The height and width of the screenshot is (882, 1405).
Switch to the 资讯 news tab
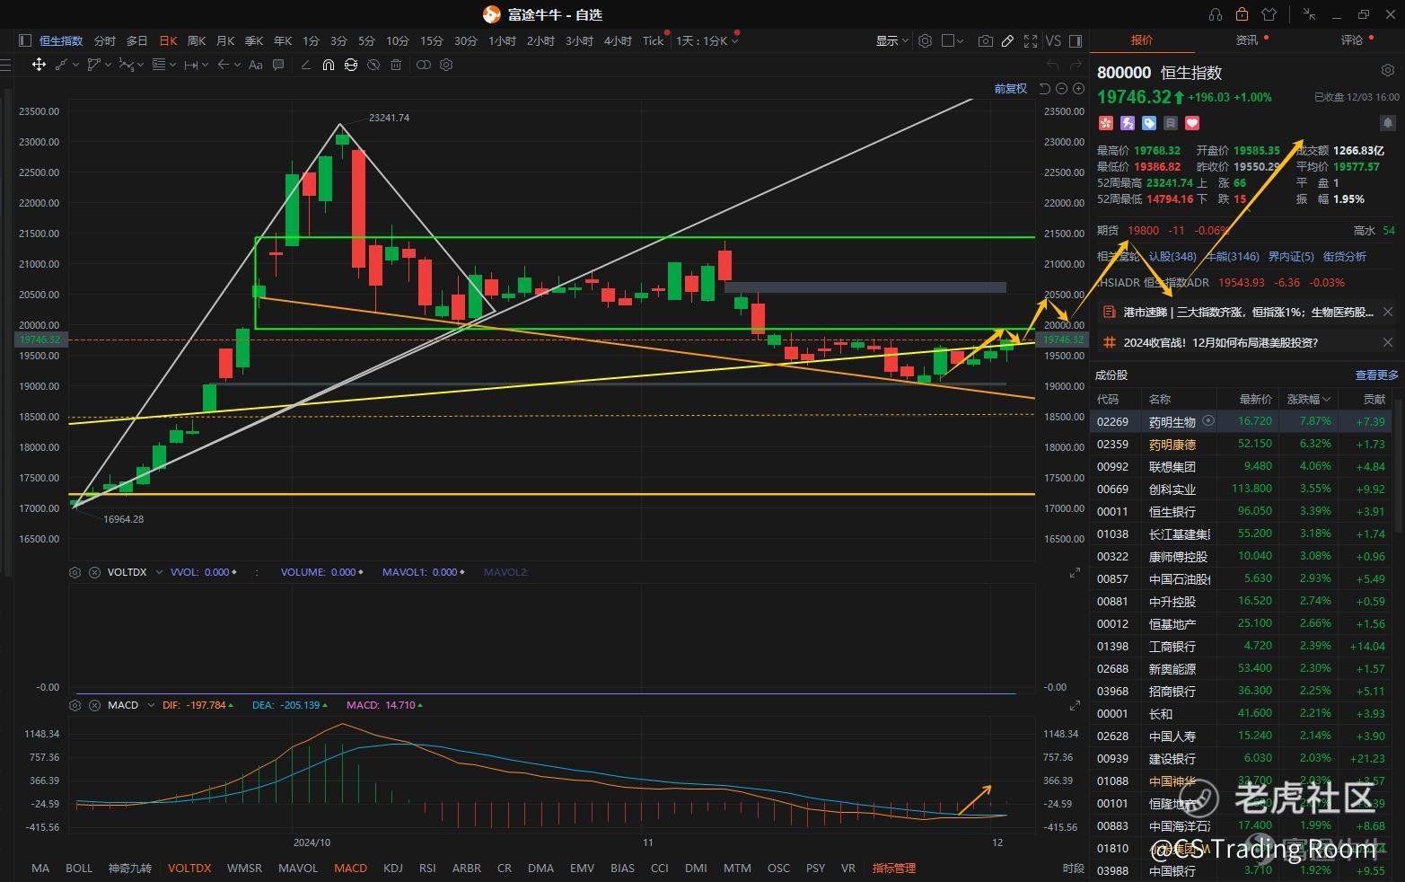click(1247, 40)
